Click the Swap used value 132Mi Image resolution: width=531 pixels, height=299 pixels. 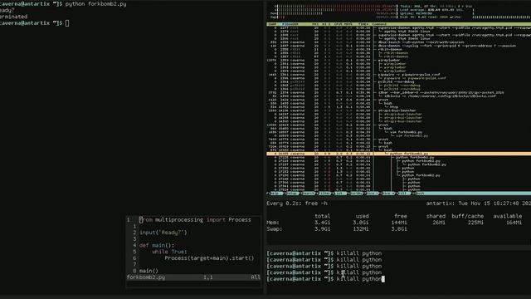(x=361, y=229)
